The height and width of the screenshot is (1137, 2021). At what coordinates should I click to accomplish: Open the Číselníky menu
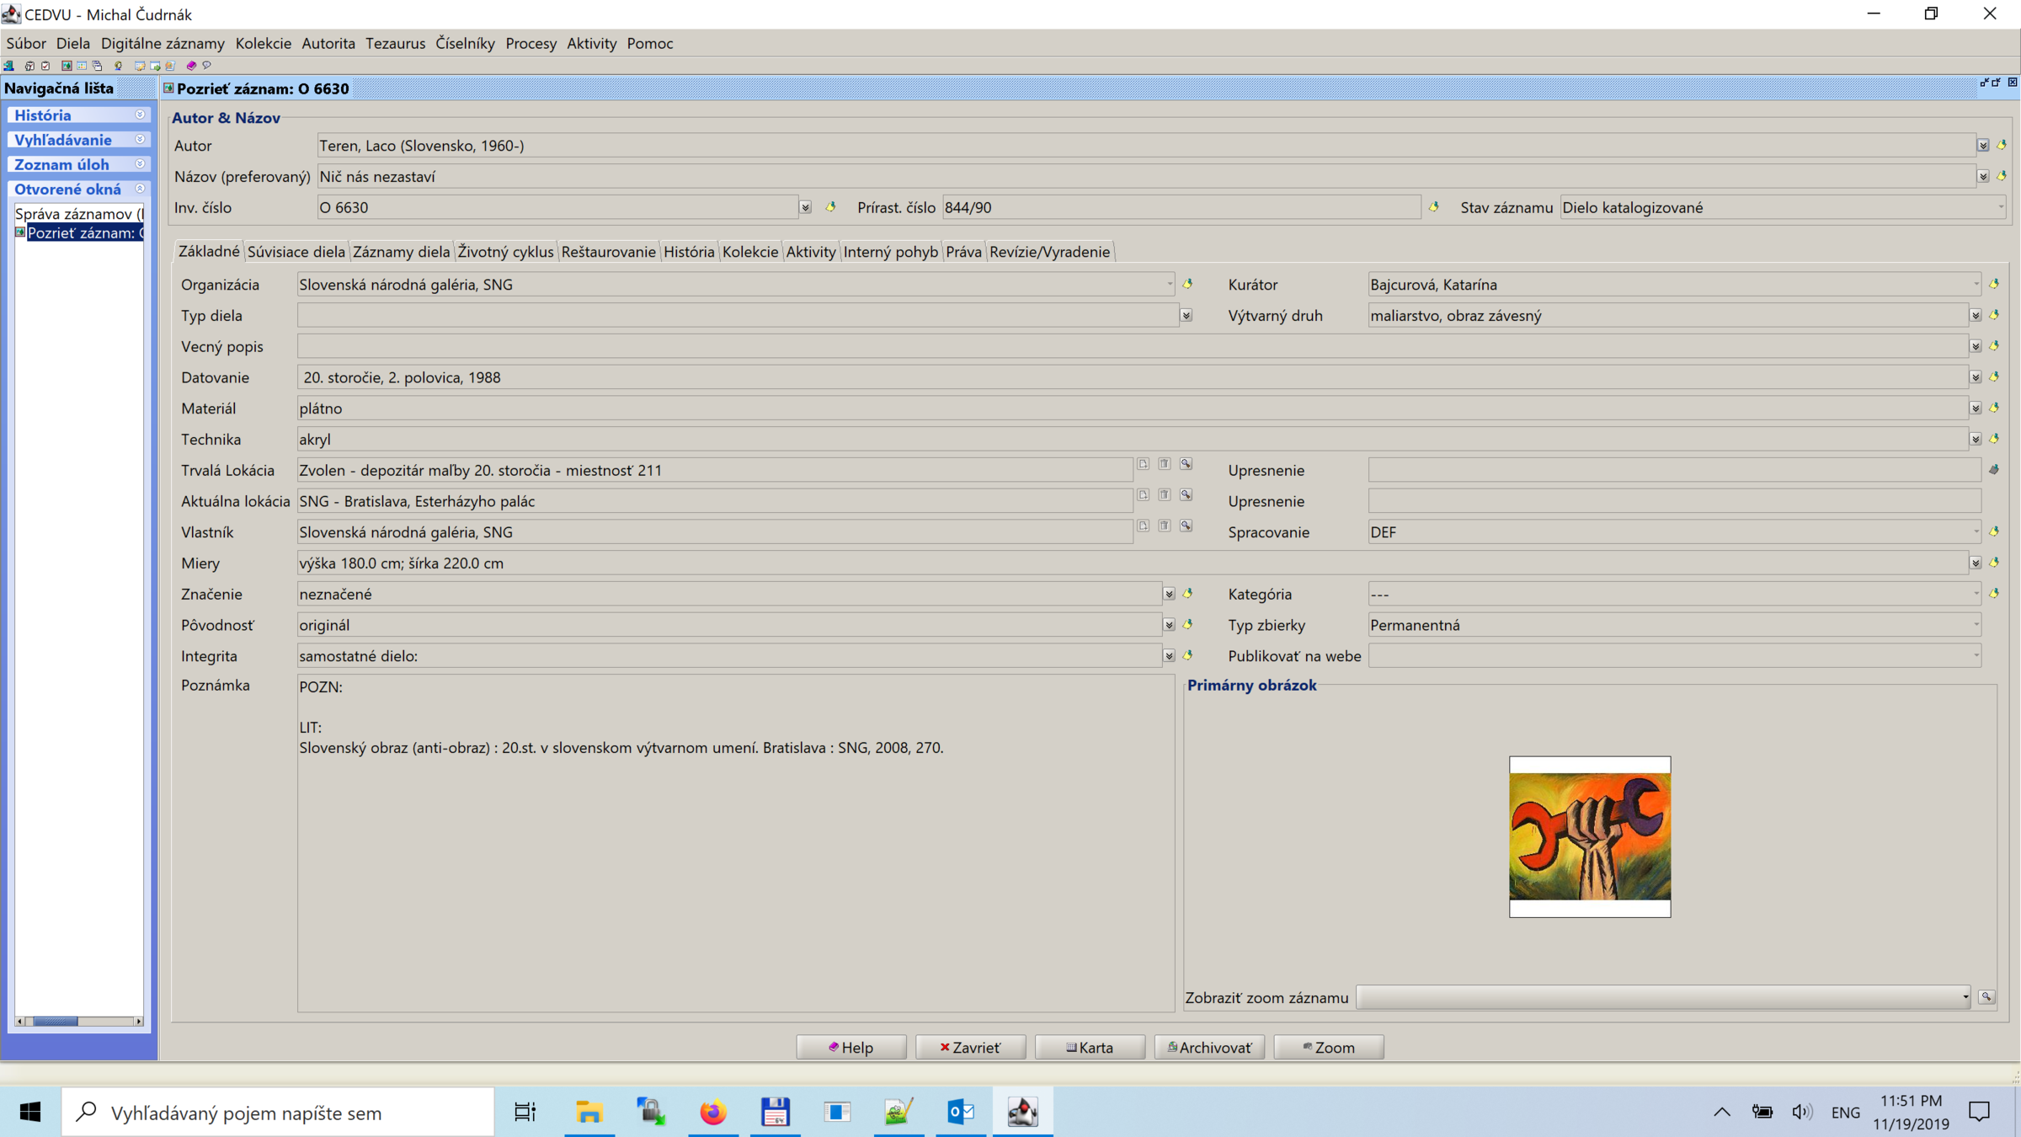(465, 43)
